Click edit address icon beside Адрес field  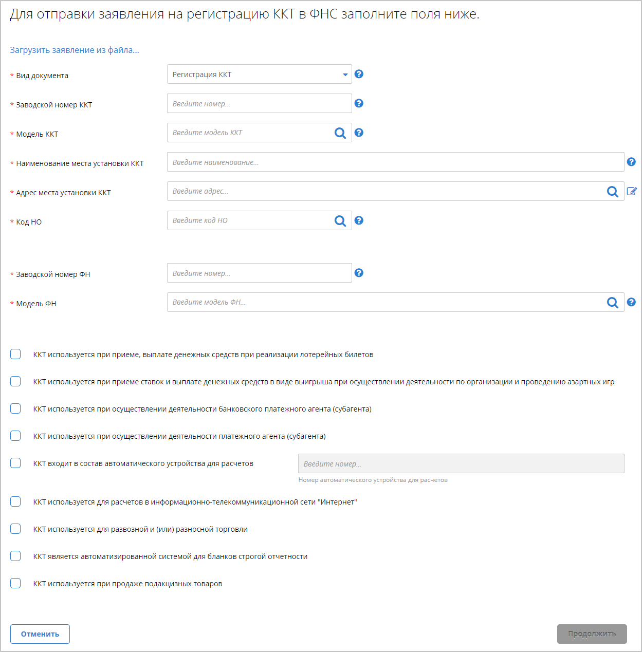(632, 191)
